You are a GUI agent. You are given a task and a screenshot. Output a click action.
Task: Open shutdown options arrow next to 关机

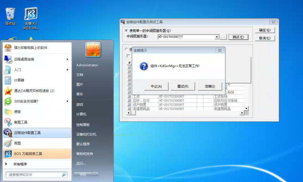[96, 175]
